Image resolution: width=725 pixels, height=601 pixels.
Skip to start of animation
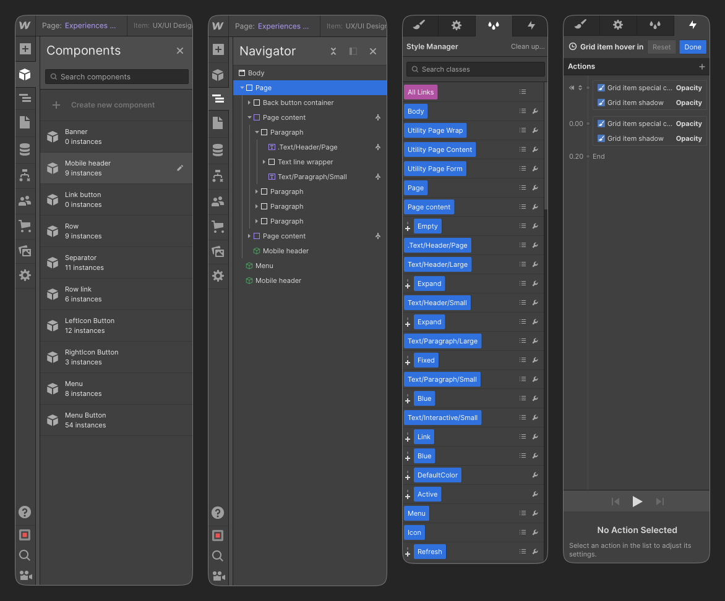[615, 502]
